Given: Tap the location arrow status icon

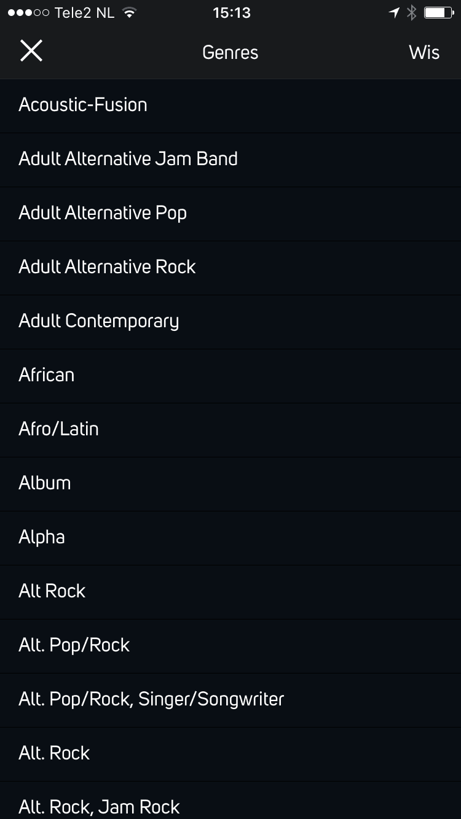Looking at the screenshot, I should (394, 13).
